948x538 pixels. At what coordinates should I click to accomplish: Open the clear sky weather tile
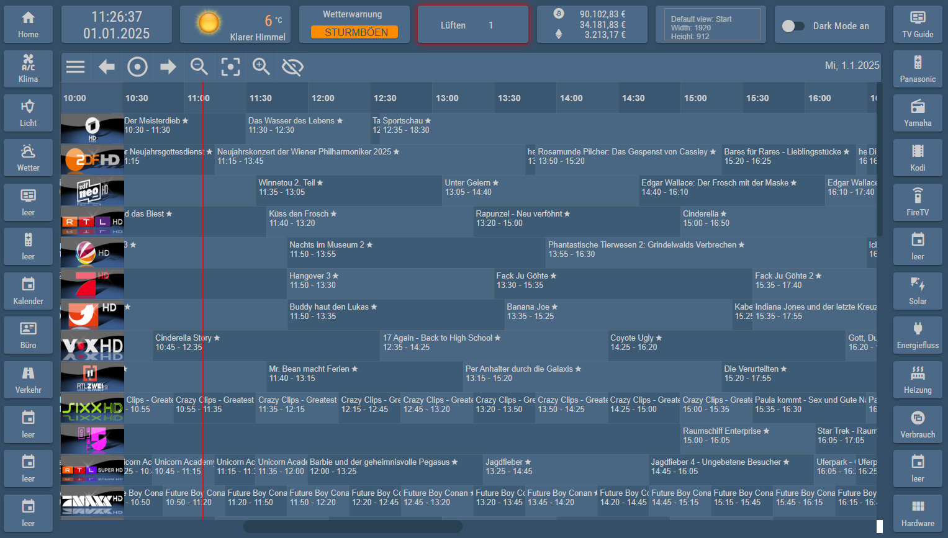pyautogui.click(x=235, y=24)
